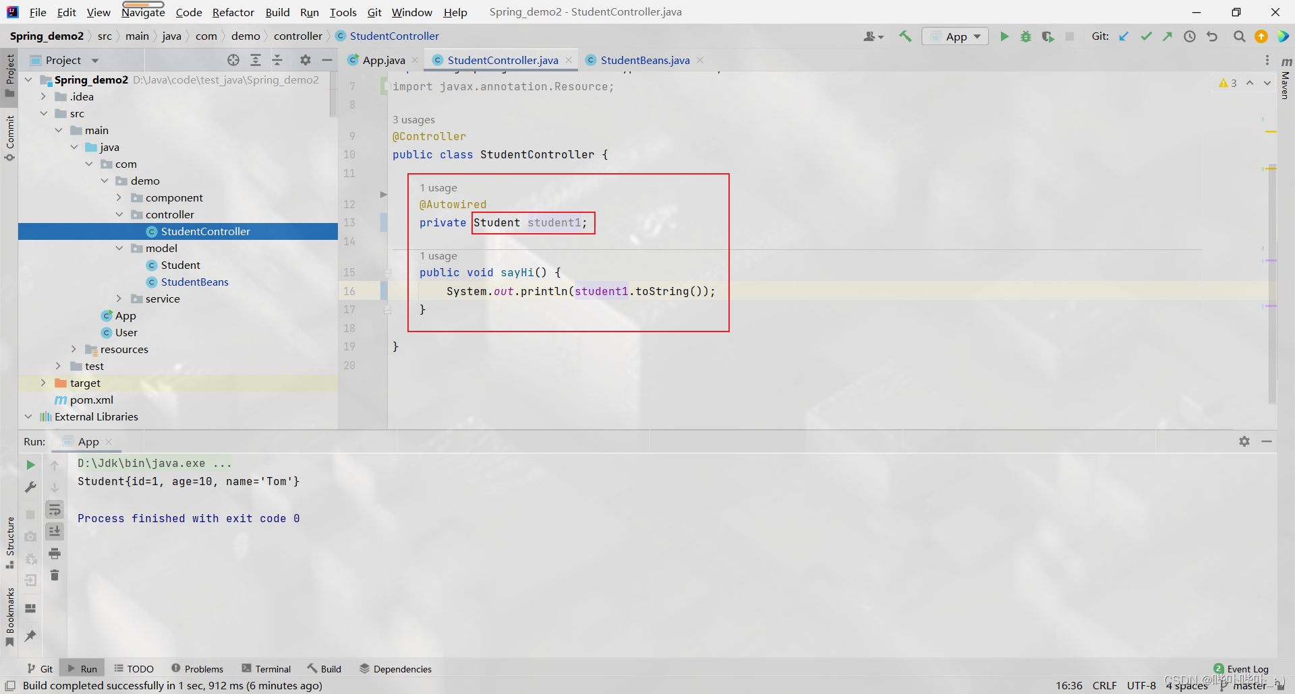Image resolution: width=1295 pixels, height=694 pixels.
Task: Select opened file in Project tree
Action: [233, 60]
